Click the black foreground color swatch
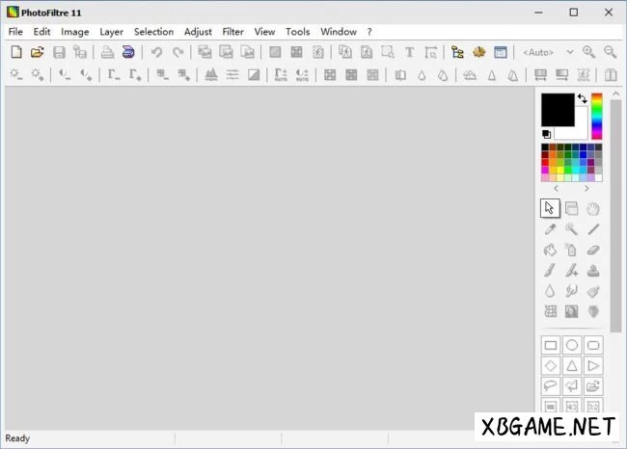Viewport: 627px width, 449px height. coord(556,109)
